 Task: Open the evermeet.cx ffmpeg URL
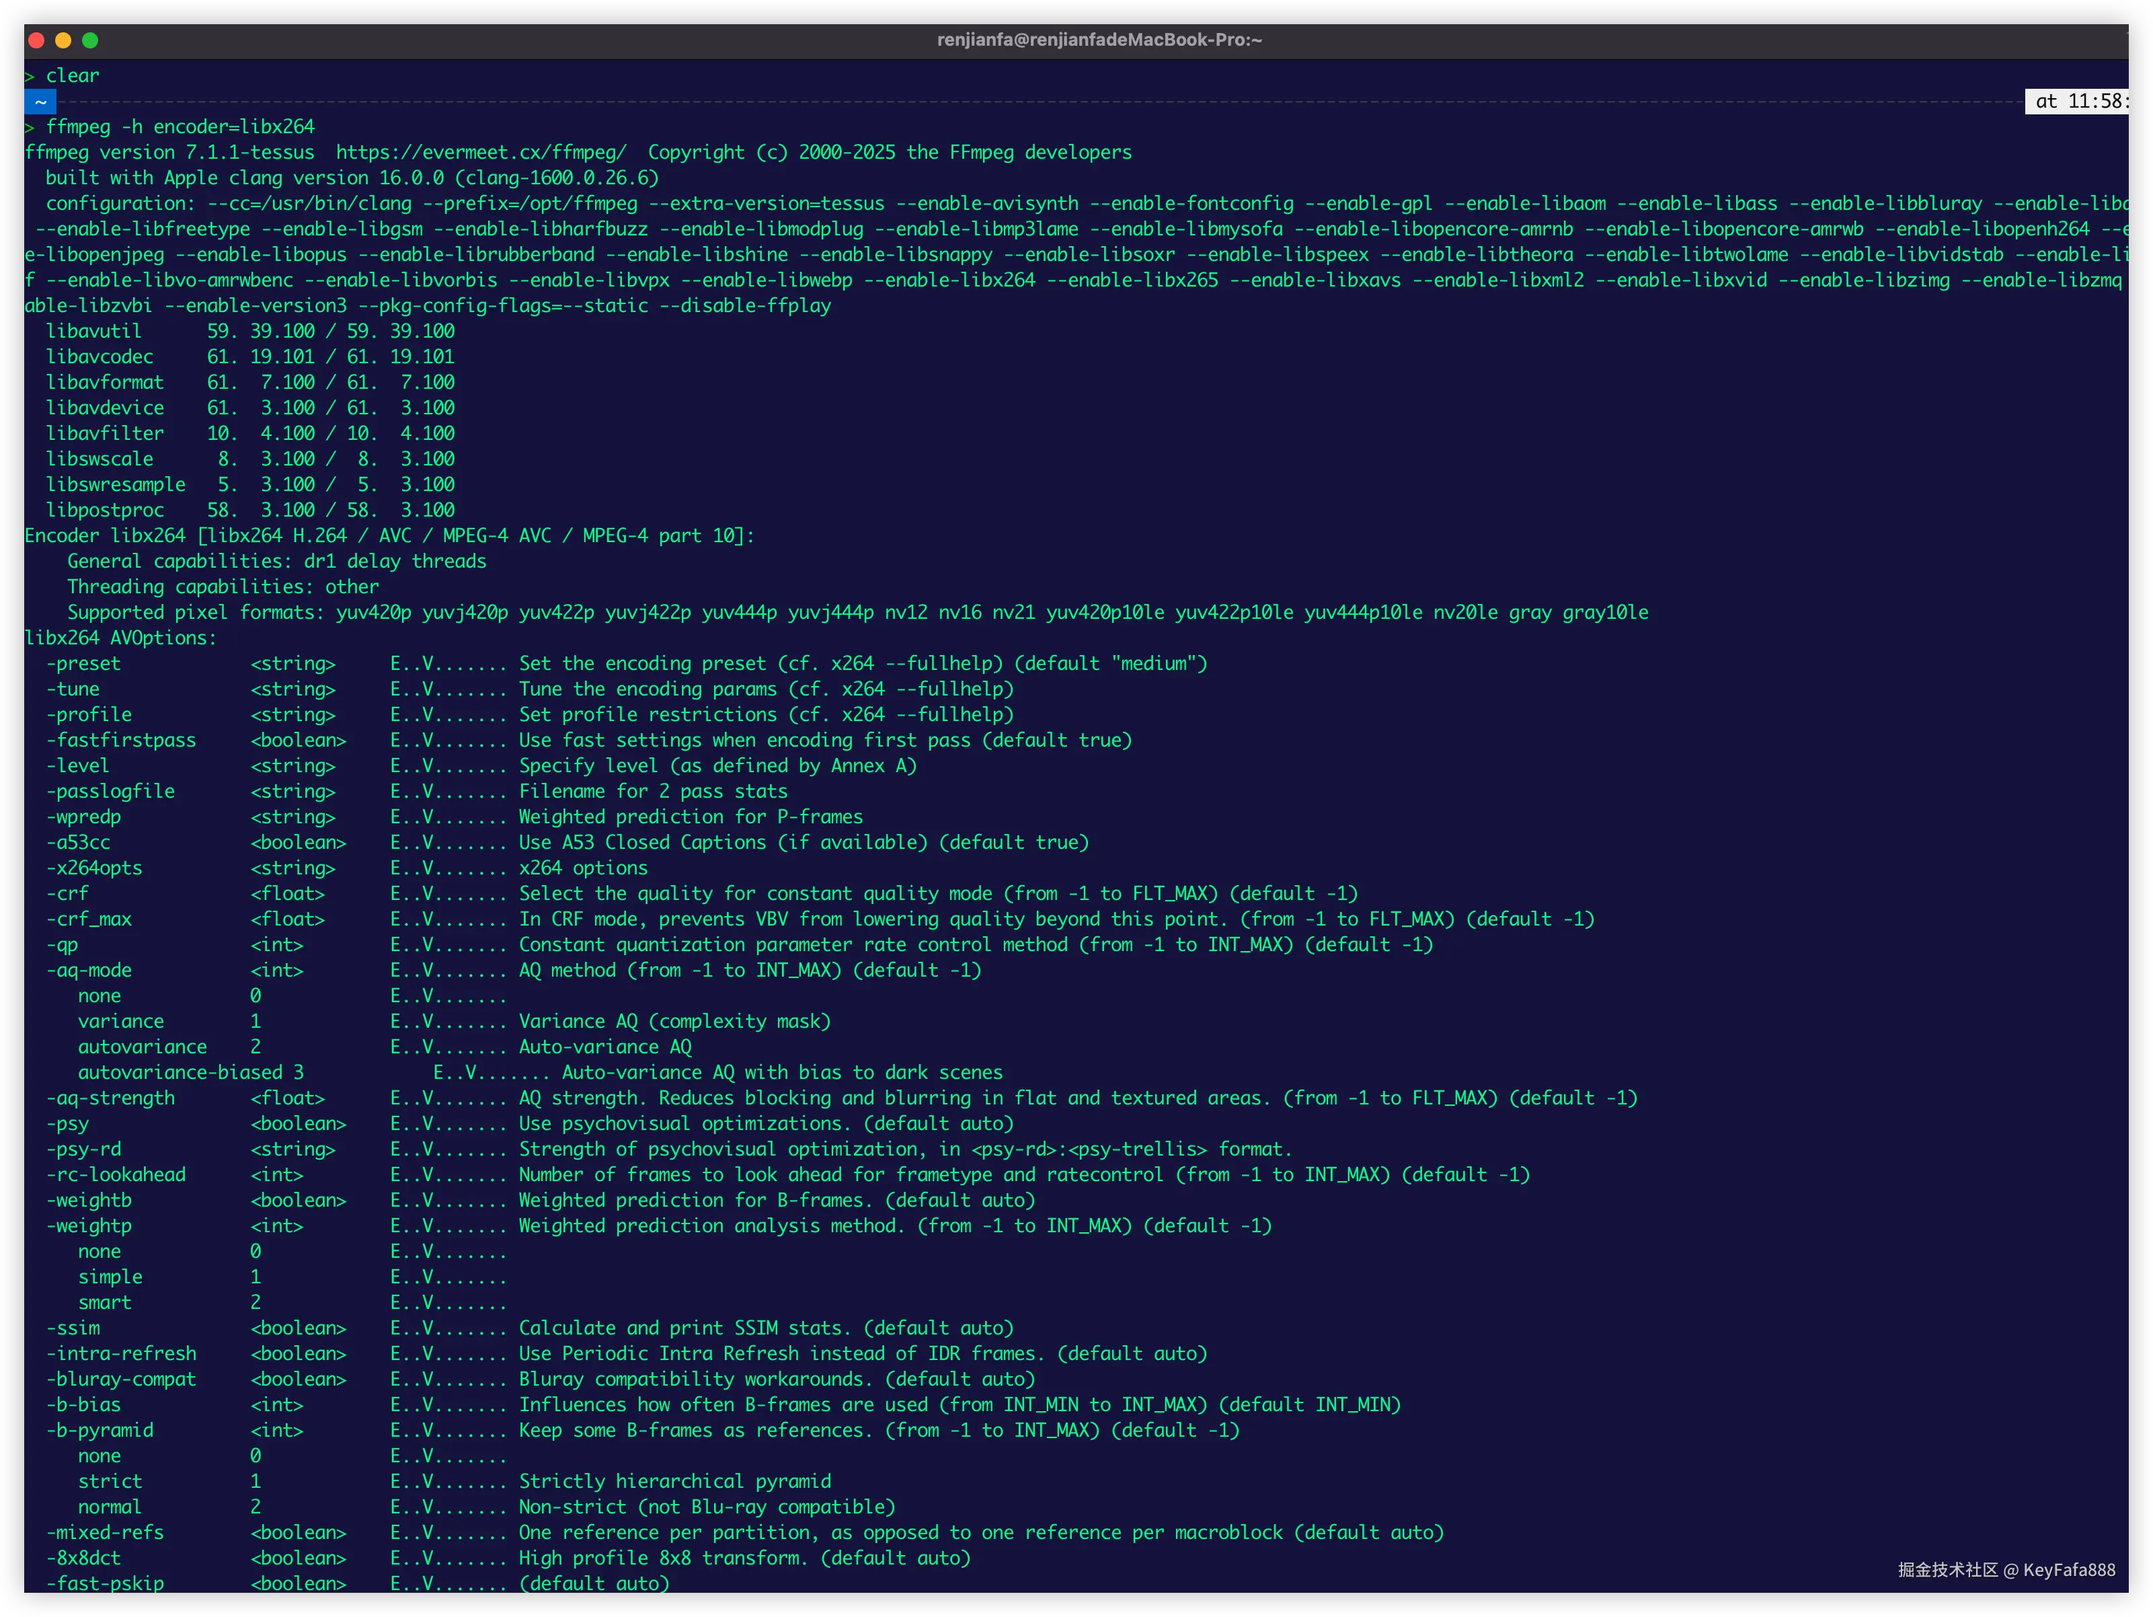click(x=481, y=152)
